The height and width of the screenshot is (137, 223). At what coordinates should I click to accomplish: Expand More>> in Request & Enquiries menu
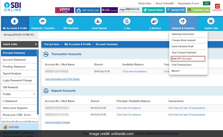click(x=176, y=71)
